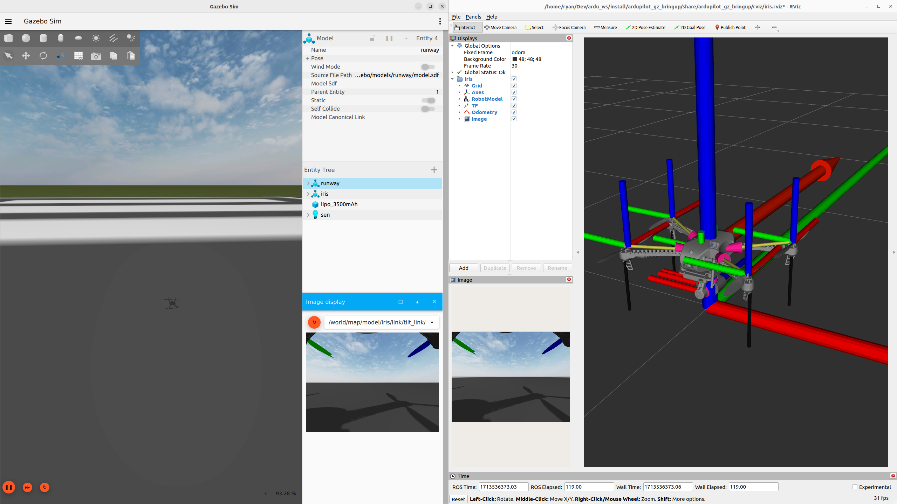Select the translate mode tool
This screenshot has height=504, width=897.
pyautogui.click(x=26, y=56)
